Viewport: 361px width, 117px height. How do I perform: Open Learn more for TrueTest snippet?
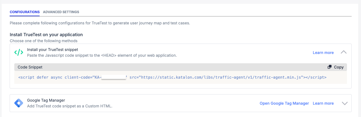coord(323,53)
